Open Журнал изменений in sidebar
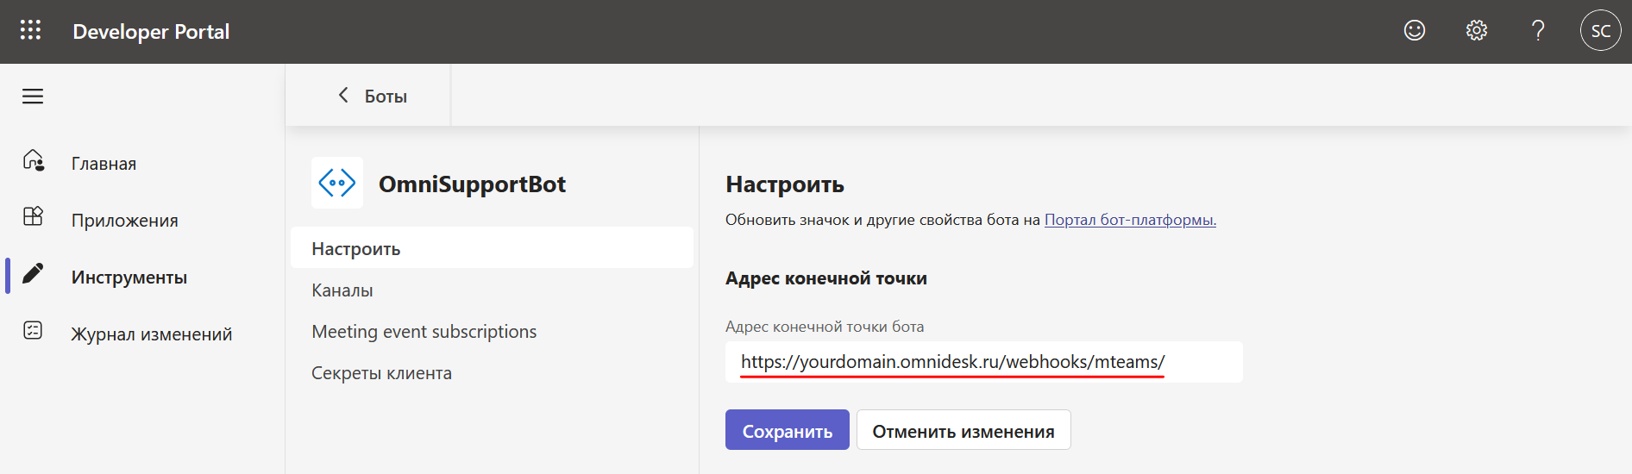 click(x=151, y=334)
